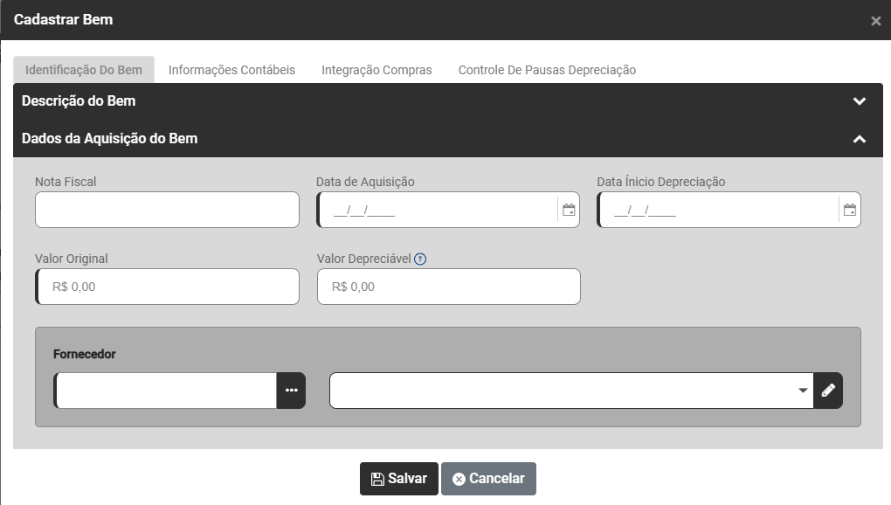Switch to the Informações Contábeis tab
891x505 pixels.
point(231,70)
